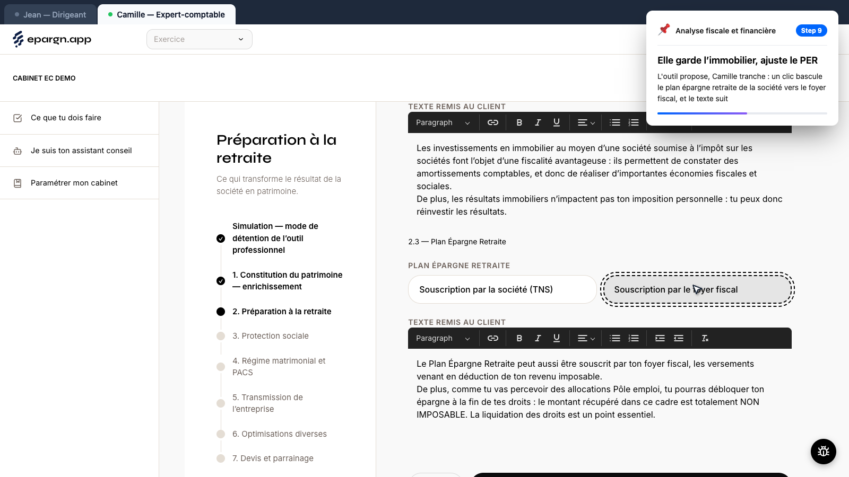
Task: Select Souscription par le foyer fiscal
Action: (x=697, y=289)
